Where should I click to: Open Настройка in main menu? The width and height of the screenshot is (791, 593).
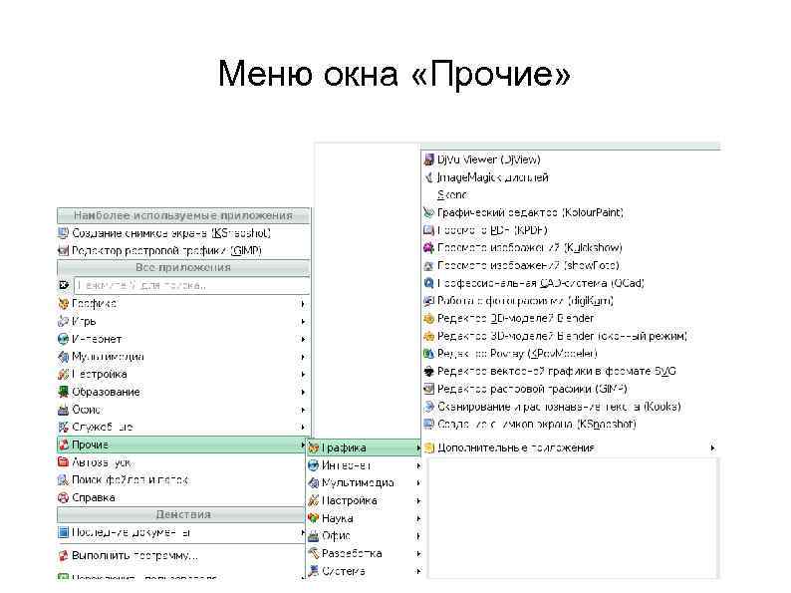point(183,375)
